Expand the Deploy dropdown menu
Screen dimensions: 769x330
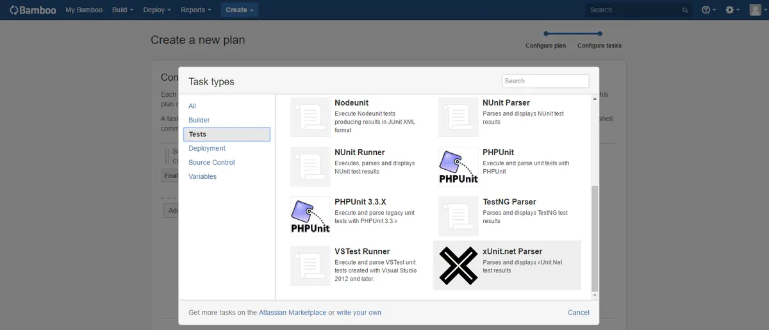(157, 10)
